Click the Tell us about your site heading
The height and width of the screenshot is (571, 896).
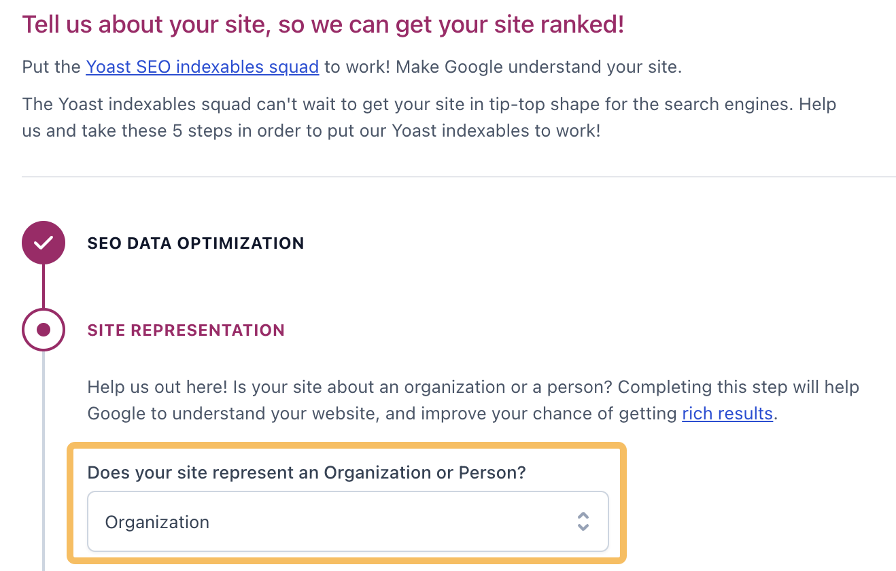322,23
